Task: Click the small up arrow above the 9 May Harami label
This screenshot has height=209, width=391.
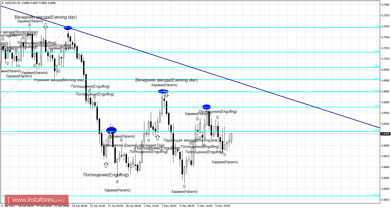Action: (x=224, y=154)
